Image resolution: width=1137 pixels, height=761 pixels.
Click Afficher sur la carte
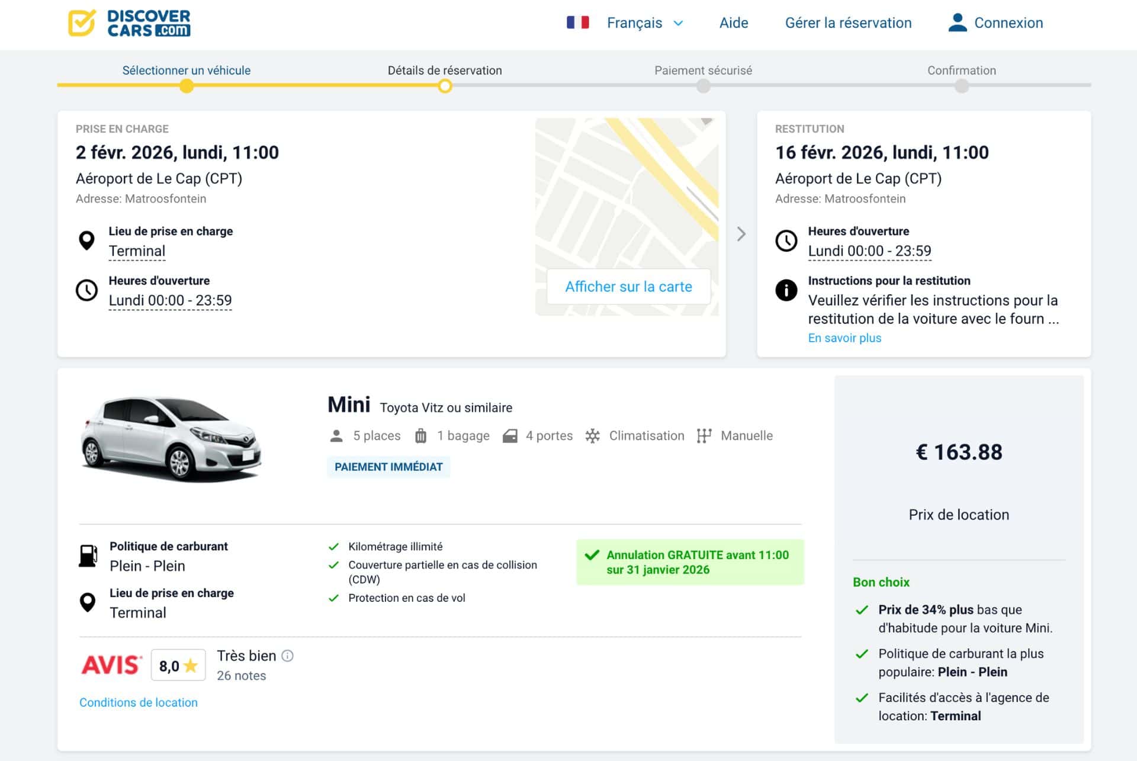tap(628, 286)
